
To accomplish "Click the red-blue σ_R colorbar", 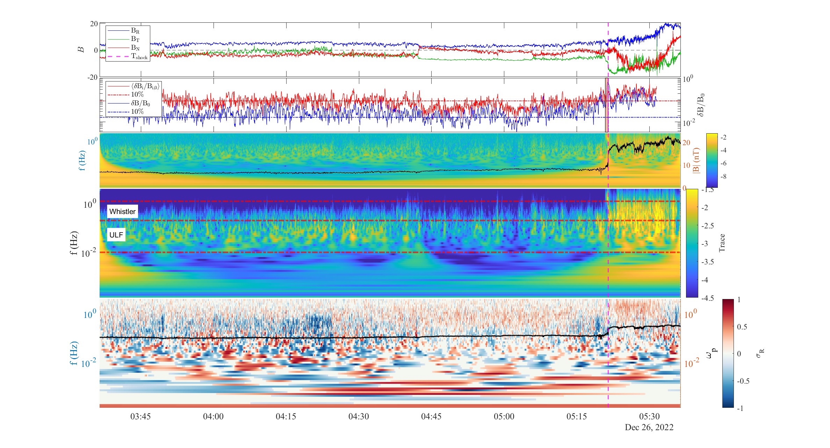I will click(x=728, y=353).
